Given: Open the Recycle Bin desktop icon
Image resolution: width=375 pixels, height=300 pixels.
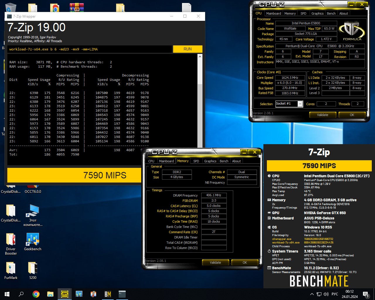Looking at the screenshot, I should coord(11,7).
